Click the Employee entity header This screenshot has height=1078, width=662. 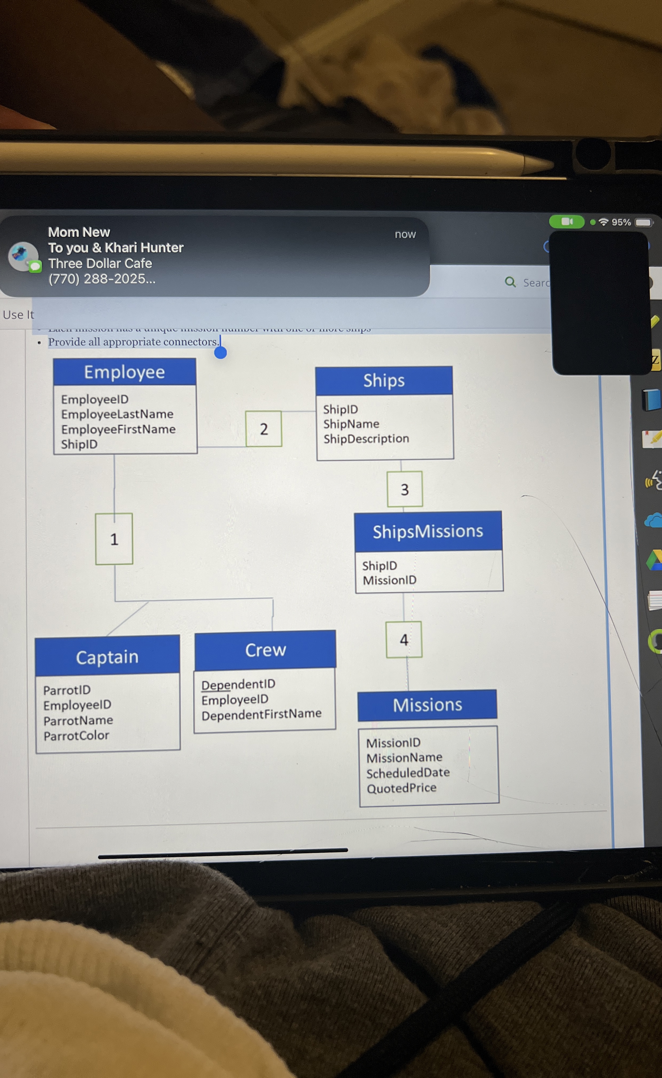click(125, 372)
